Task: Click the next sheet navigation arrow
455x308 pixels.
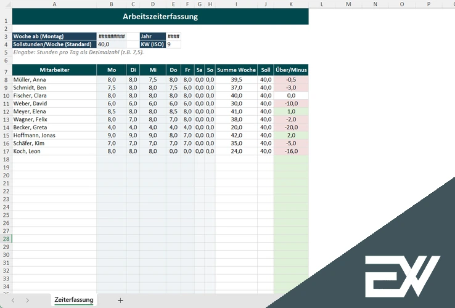Action: click(x=28, y=300)
